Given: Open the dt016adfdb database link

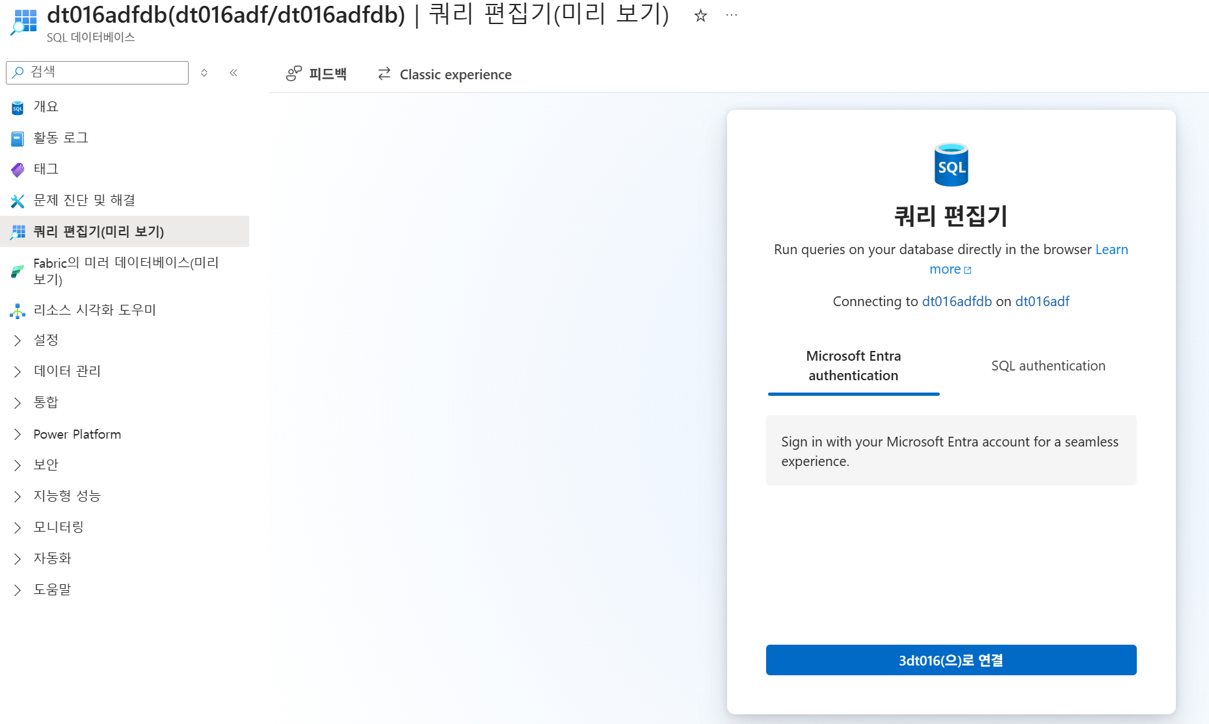Looking at the screenshot, I should 957,302.
